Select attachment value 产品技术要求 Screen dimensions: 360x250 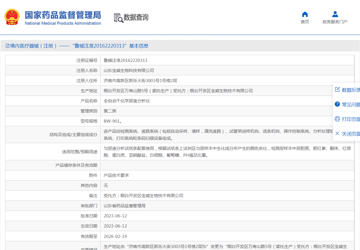(x=116, y=175)
